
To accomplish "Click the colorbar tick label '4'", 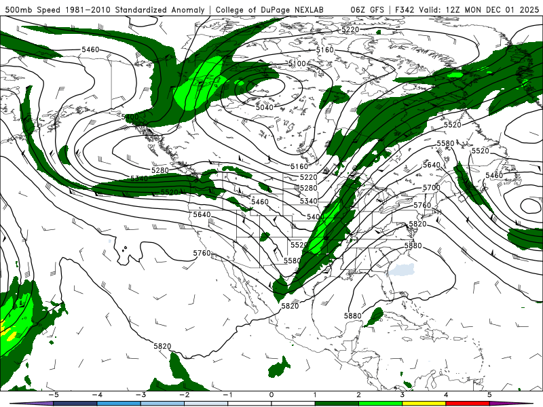I will [446, 395].
